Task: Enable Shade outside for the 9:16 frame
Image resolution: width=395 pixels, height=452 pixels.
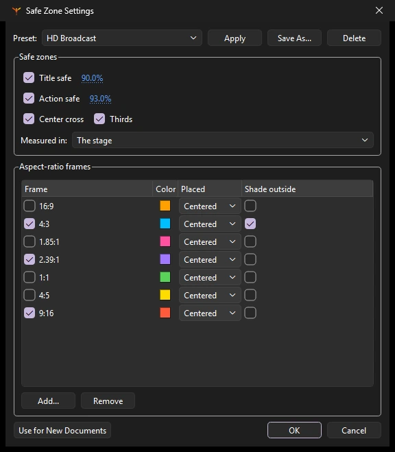Action: [x=250, y=313]
